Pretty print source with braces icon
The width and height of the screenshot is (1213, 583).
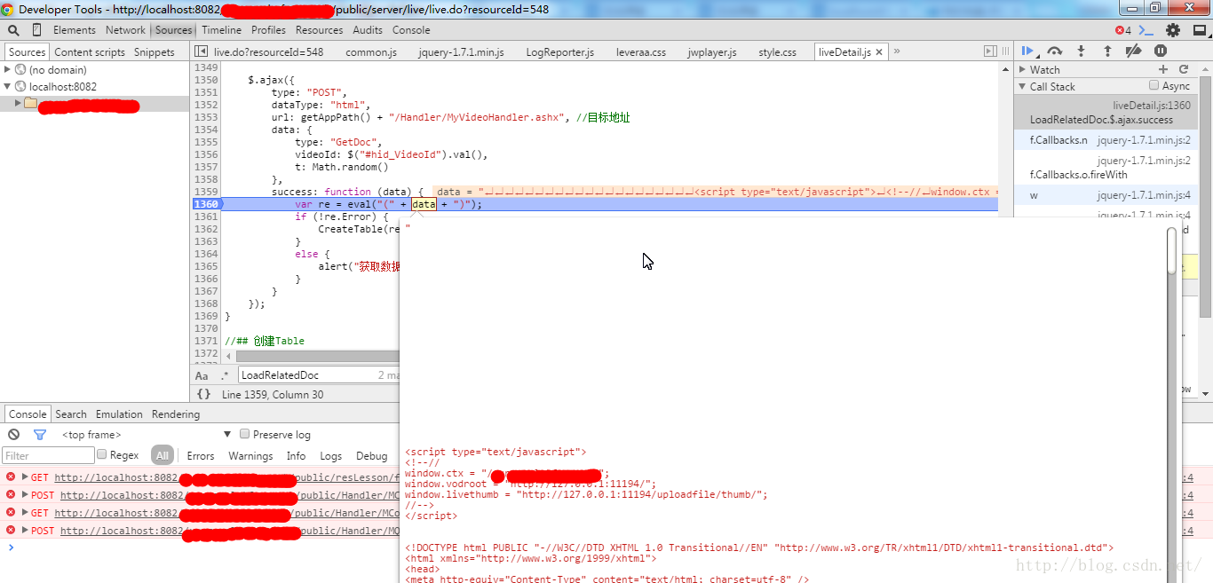coord(203,394)
